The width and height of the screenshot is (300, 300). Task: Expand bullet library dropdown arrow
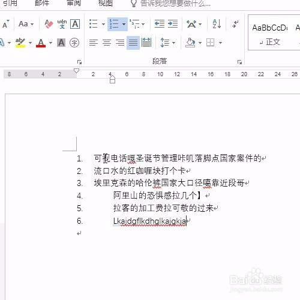[x=103, y=25]
